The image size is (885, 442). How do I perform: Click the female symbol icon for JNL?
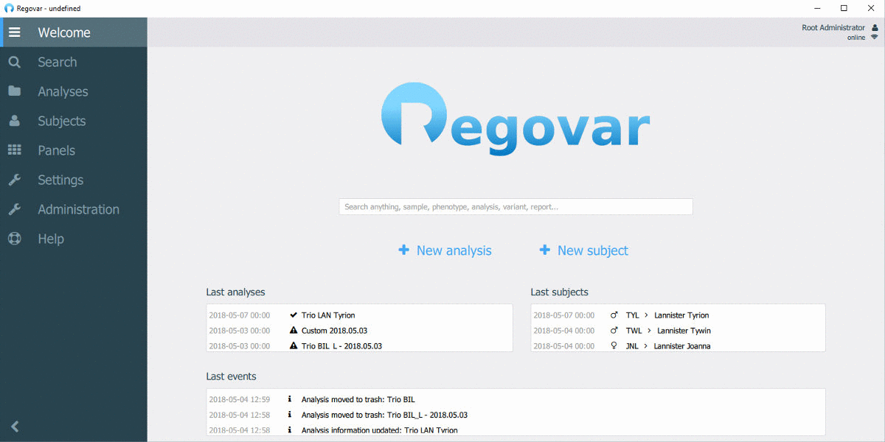click(614, 345)
